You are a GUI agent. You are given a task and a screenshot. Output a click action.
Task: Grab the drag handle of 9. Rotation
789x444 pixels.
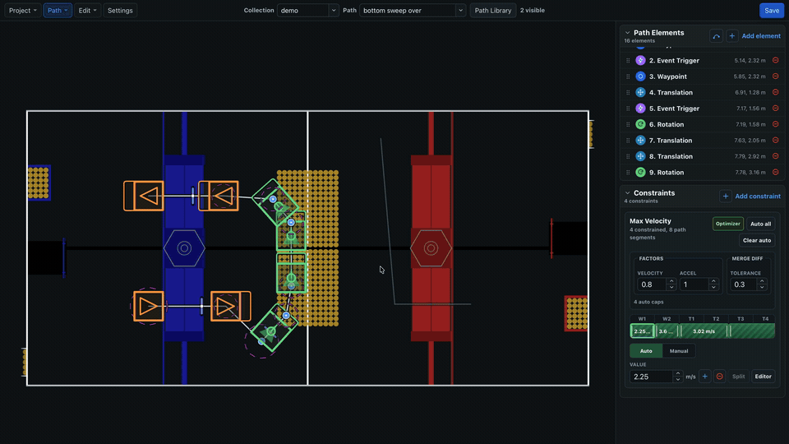click(628, 172)
